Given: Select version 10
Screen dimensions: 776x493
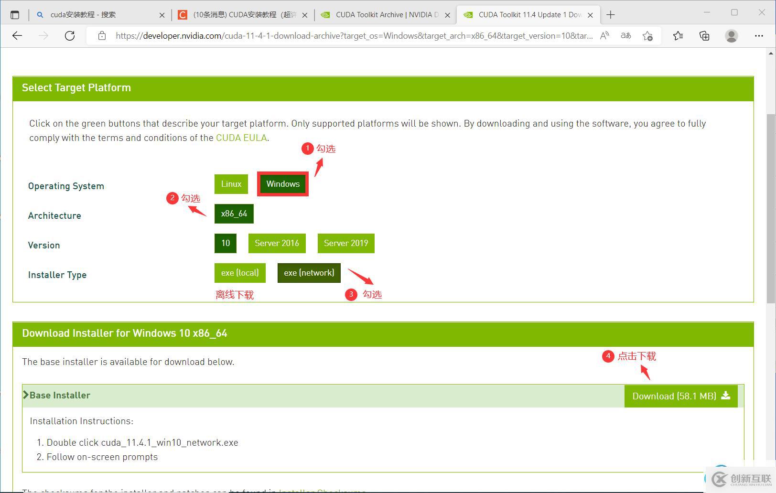Looking at the screenshot, I should [226, 244].
